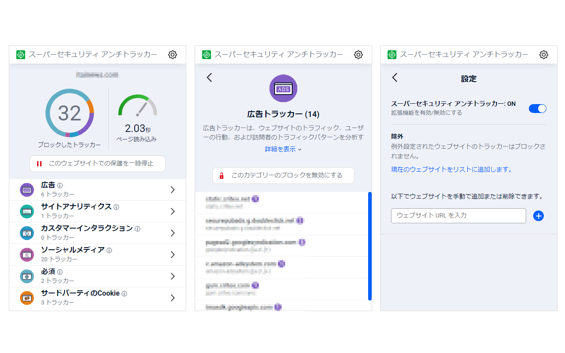Click the purple 広告 ADS category icon in the list
Screen dimensions: 565x353
coord(27,190)
